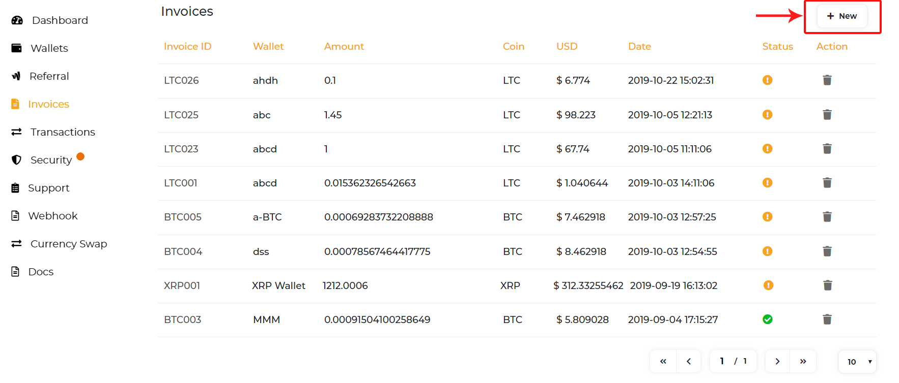Click trash icon for invoice LTC001
899x383 pixels.
827,183
